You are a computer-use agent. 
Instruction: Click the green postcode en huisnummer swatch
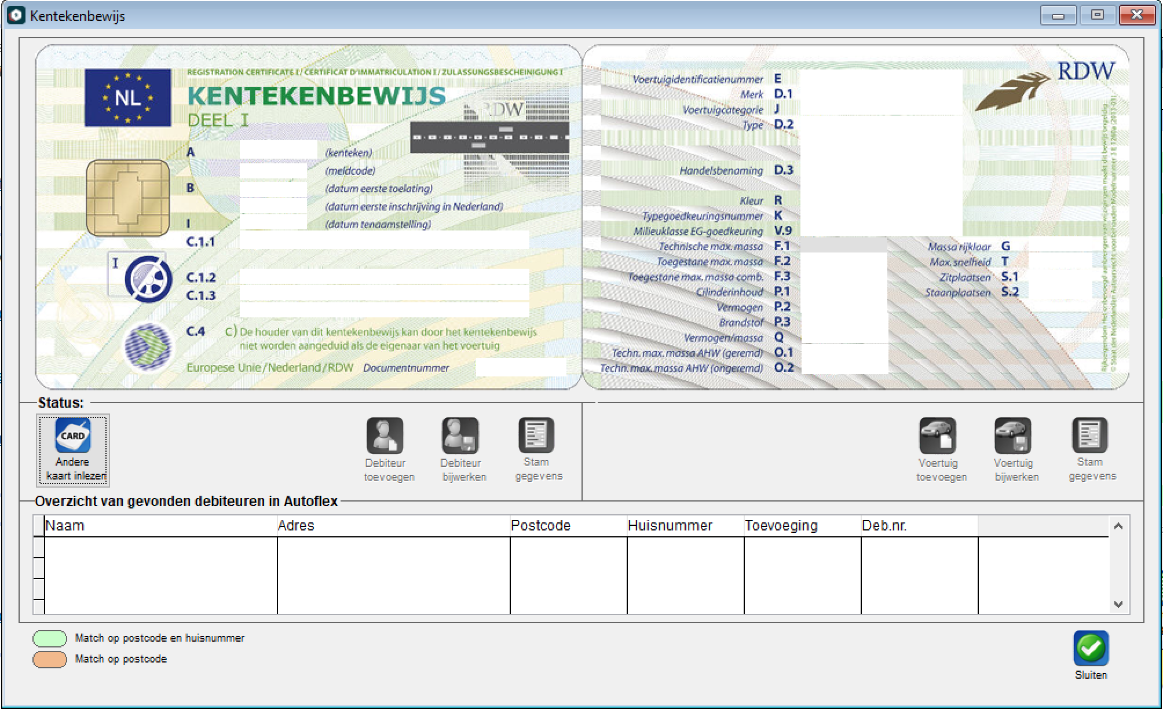click(x=50, y=638)
